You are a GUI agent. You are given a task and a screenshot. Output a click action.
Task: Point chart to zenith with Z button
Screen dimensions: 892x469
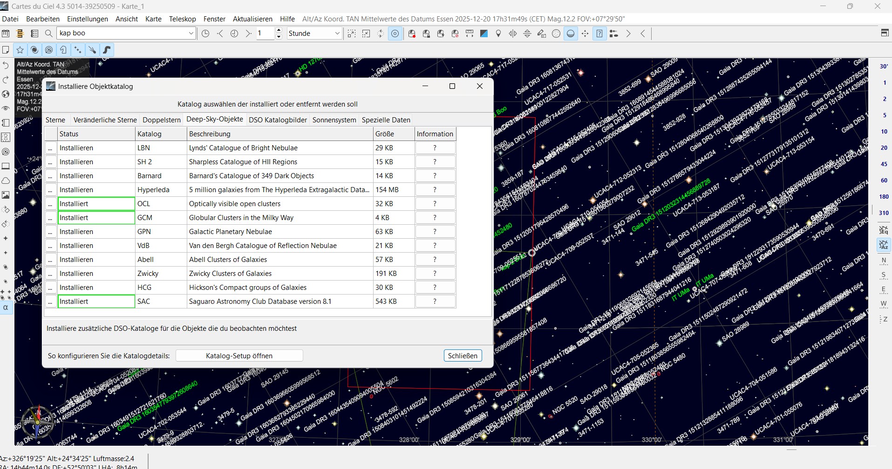click(x=884, y=320)
